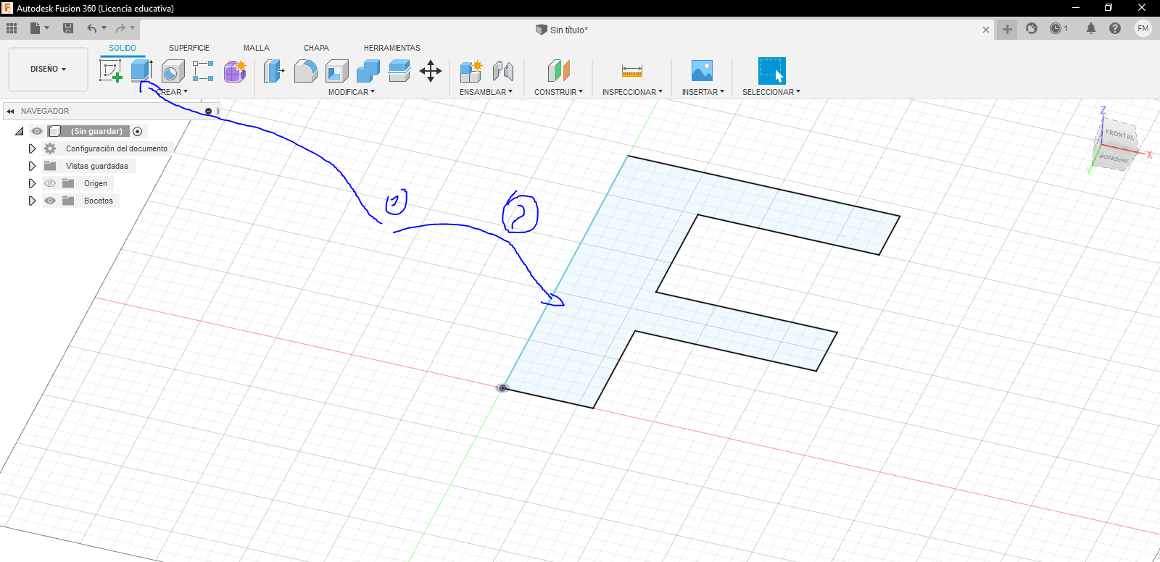Show the Origen folder
Screen dimensions: 1160x562
[50, 183]
